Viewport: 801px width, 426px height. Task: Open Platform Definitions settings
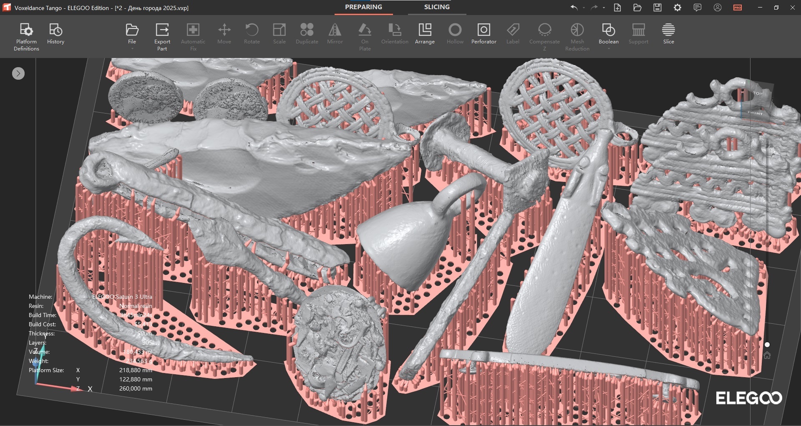pos(26,37)
